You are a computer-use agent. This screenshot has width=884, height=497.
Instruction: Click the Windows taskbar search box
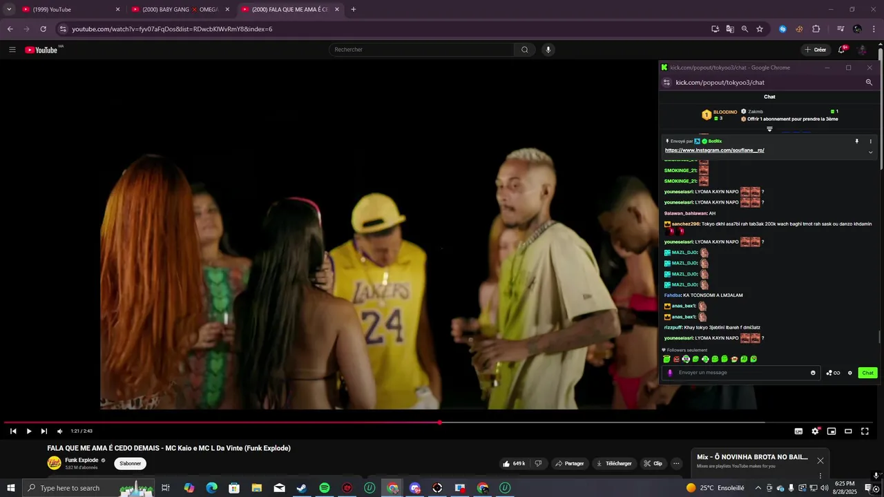(x=88, y=488)
